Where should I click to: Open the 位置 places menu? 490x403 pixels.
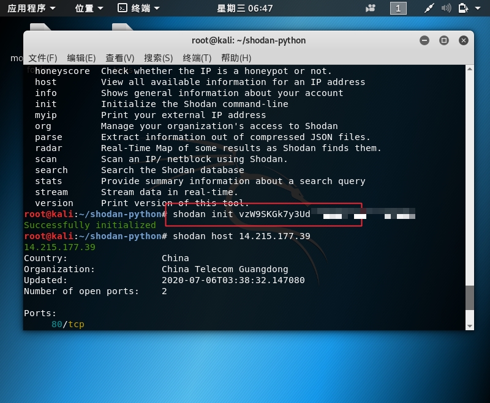pos(89,8)
